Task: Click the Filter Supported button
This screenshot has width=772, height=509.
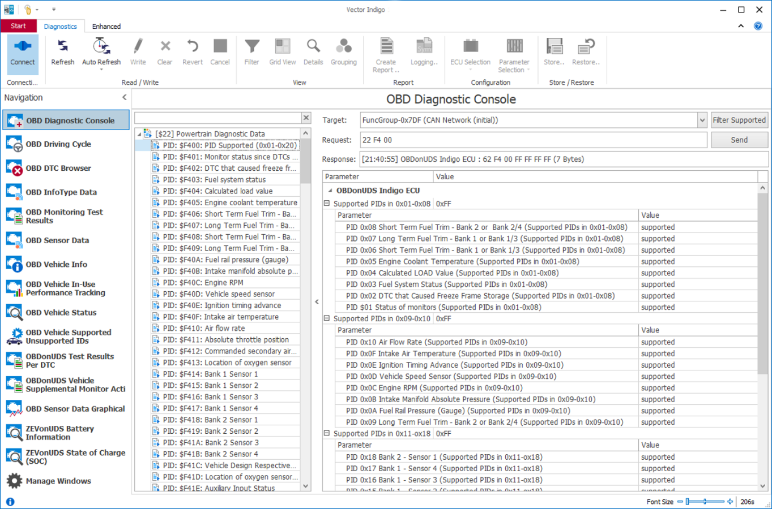Action: (739, 120)
